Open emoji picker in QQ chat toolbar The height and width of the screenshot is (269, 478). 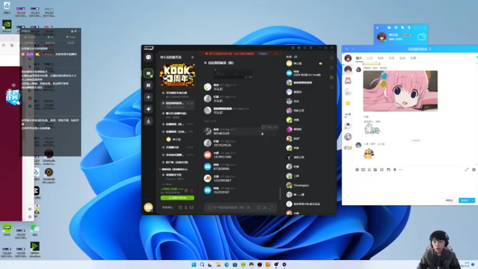(x=357, y=170)
